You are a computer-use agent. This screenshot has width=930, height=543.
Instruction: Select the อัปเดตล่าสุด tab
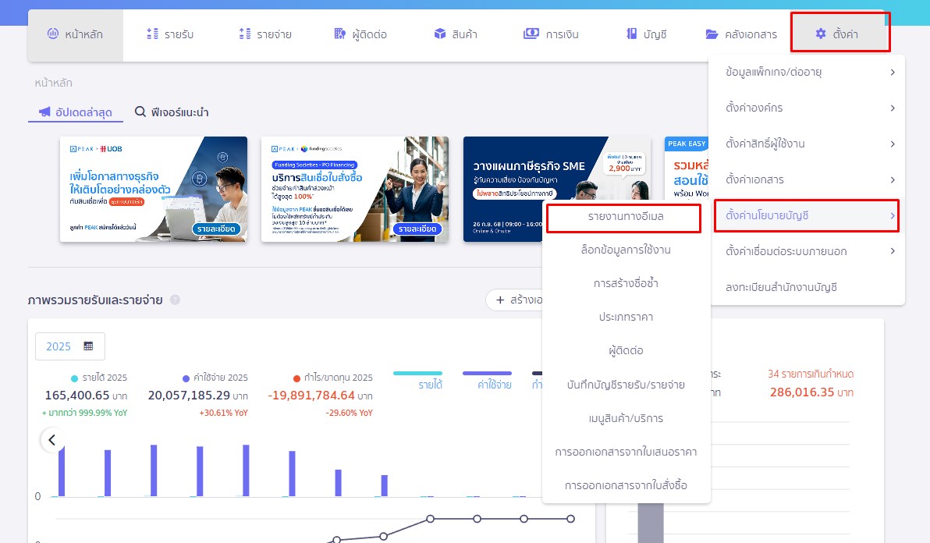[x=76, y=112]
